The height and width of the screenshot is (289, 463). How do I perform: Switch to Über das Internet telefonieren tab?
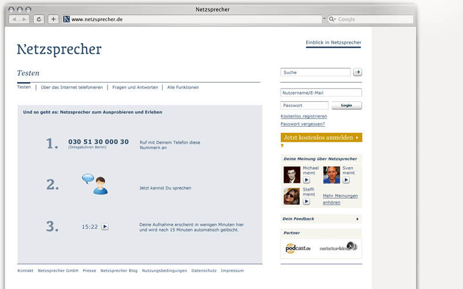pyautogui.click(x=72, y=87)
